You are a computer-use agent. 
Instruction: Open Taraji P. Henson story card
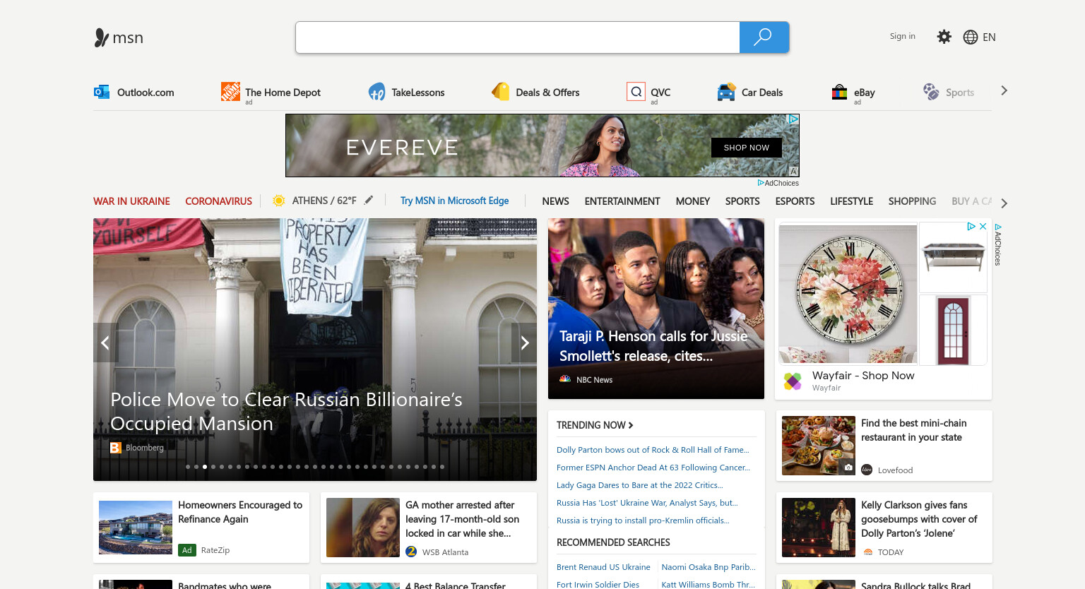click(656, 309)
